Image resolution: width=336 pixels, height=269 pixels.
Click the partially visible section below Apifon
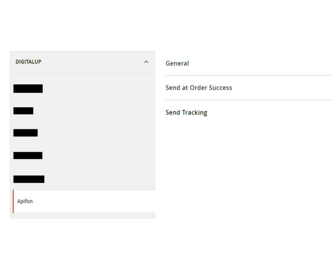82,216
